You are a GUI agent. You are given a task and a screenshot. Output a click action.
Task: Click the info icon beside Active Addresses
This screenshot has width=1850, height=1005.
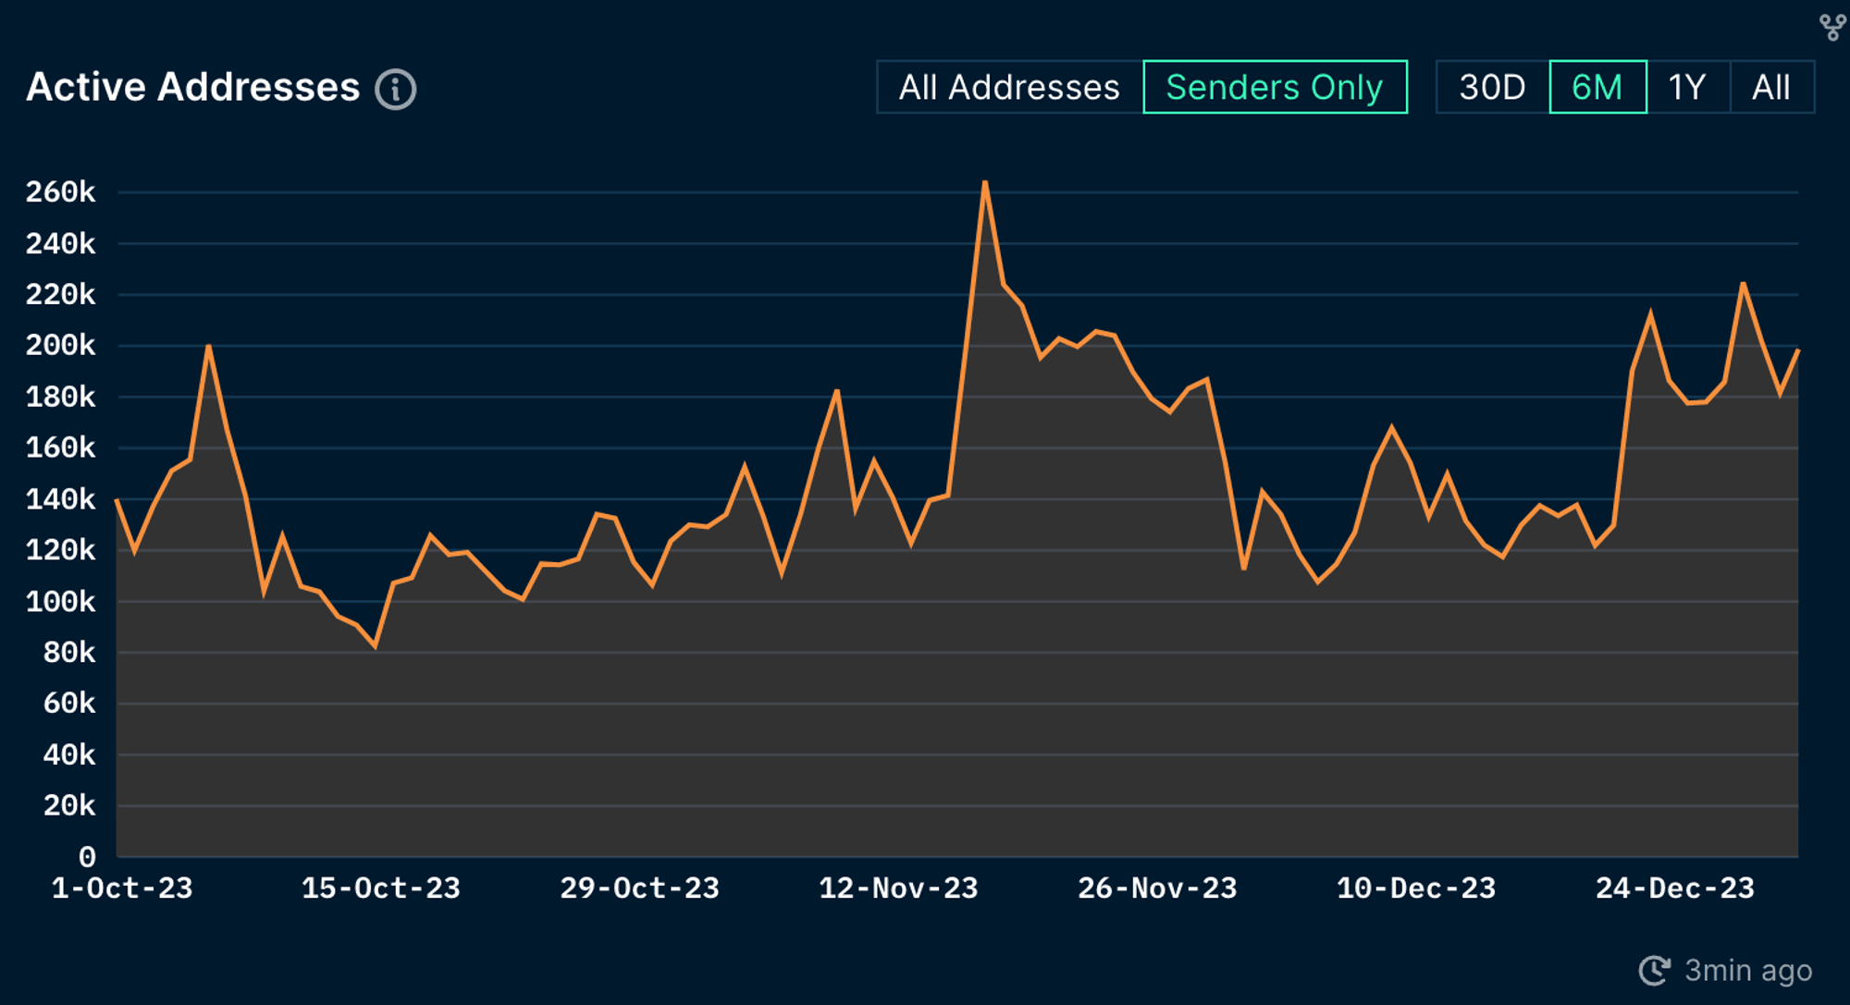coord(396,90)
